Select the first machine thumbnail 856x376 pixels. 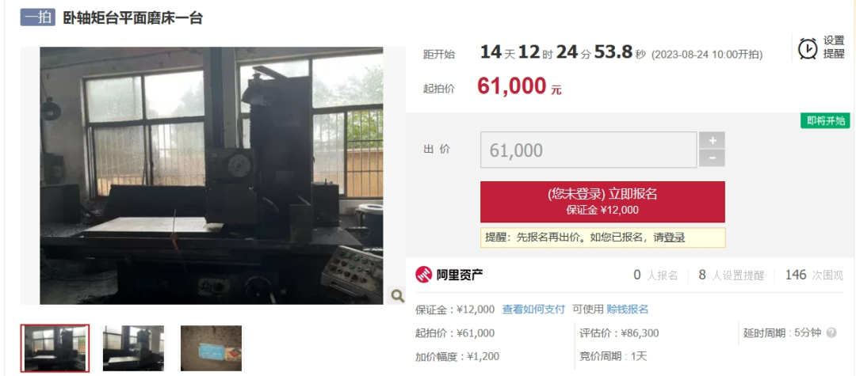click(55, 348)
